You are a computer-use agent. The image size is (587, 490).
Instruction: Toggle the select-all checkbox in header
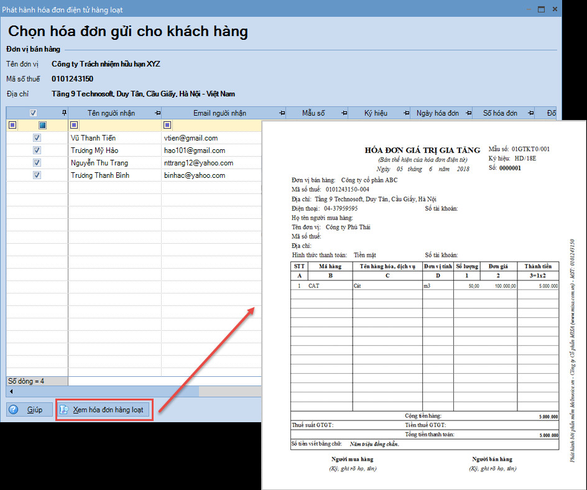[34, 113]
